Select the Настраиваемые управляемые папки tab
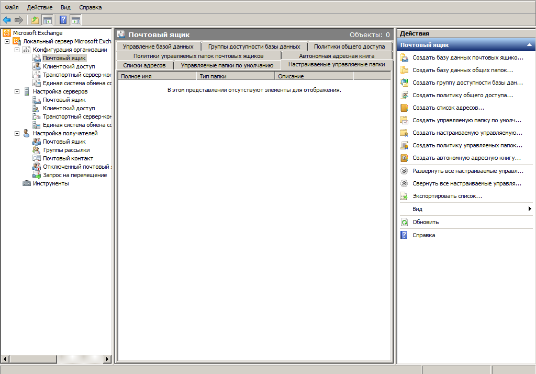The image size is (536, 374). coord(337,64)
